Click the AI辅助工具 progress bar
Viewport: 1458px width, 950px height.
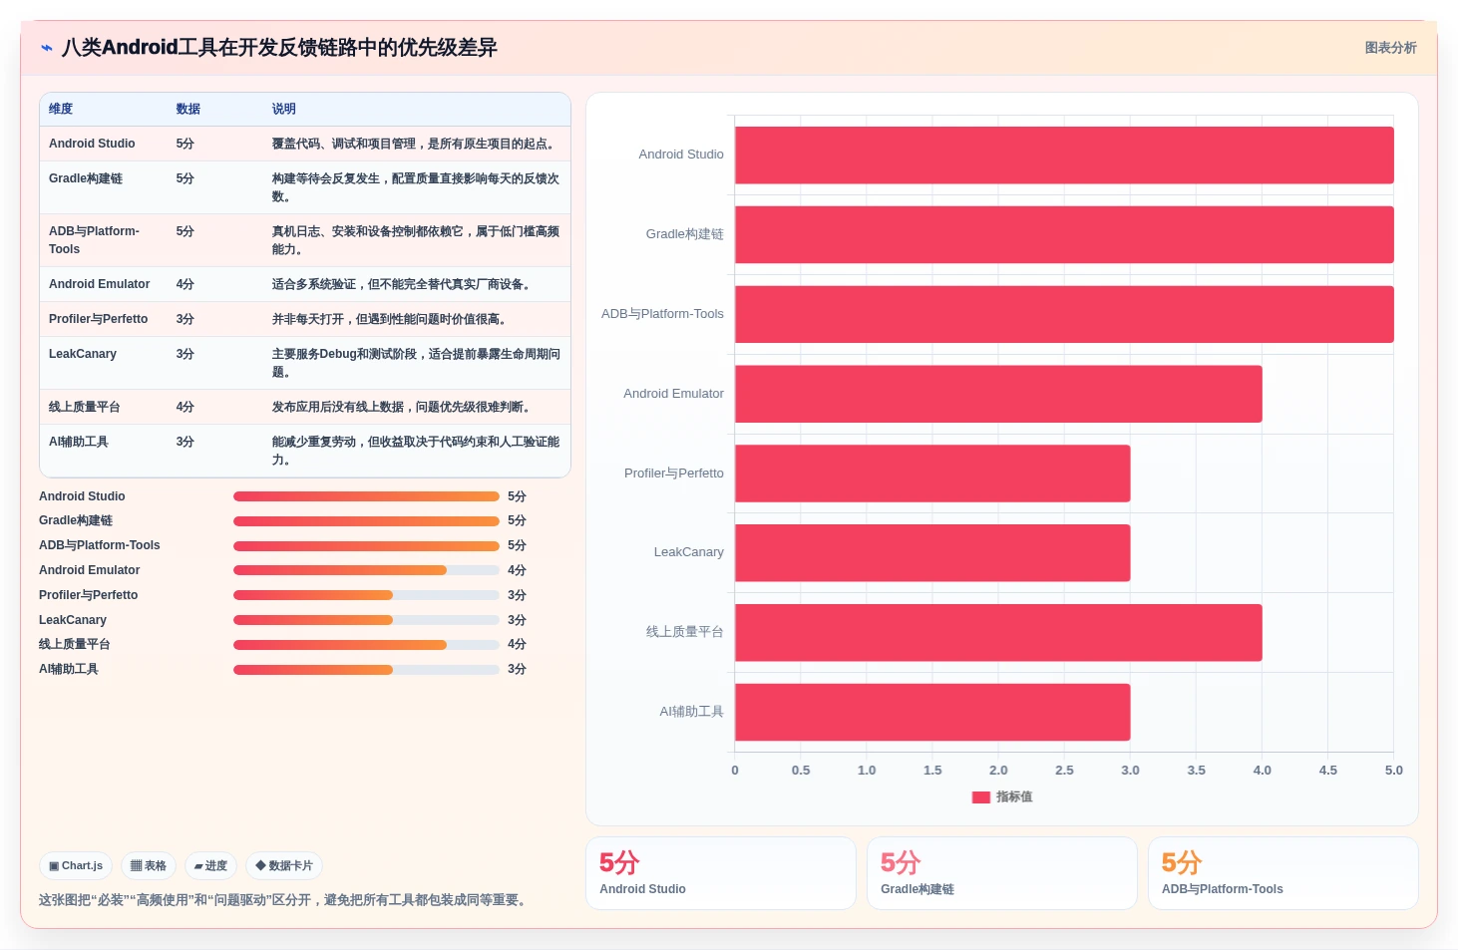(366, 670)
